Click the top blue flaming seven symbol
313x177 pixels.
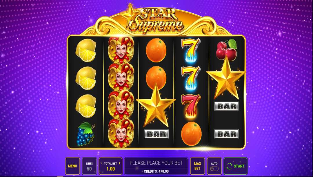coord(191,50)
